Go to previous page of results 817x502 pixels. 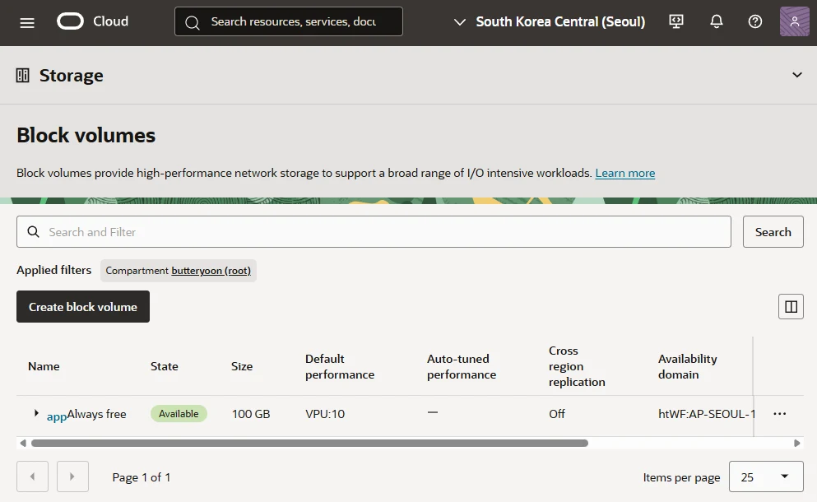coord(32,476)
